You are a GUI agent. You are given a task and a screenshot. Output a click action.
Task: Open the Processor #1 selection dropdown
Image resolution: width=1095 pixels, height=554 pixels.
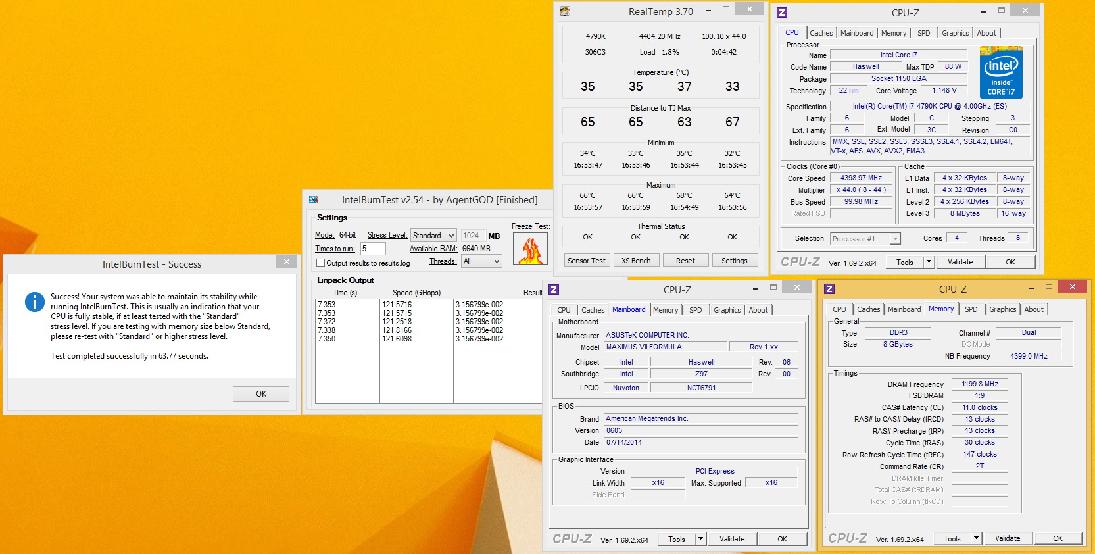[x=865, y=239]
